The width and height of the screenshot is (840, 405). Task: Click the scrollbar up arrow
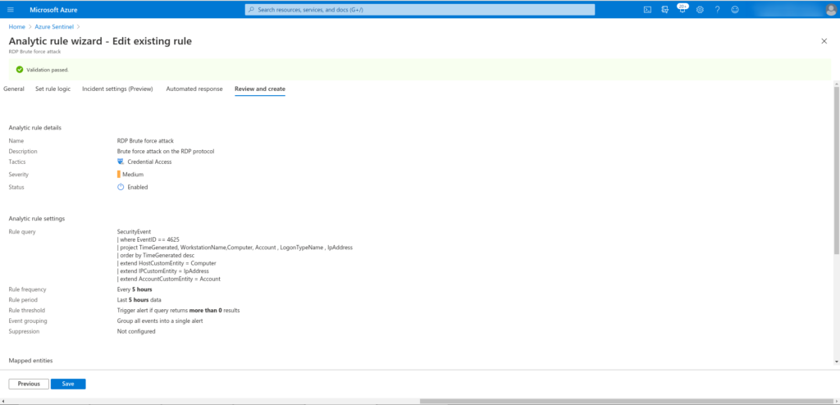(837, 84)
